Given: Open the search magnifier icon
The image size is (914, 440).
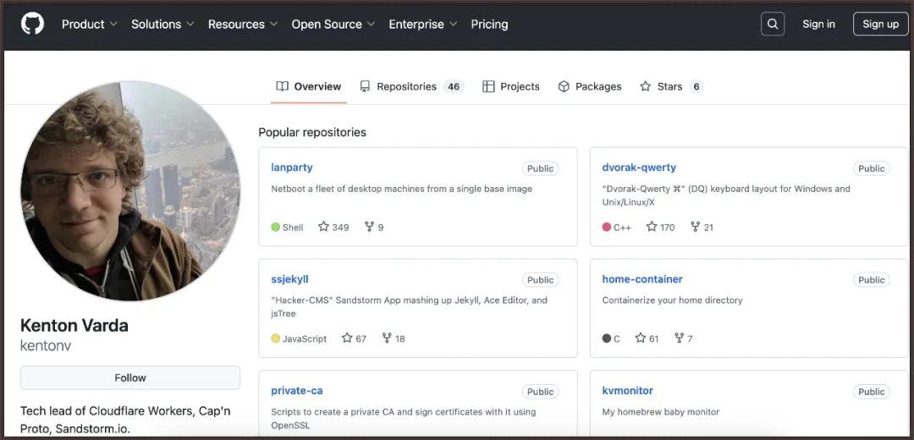Looking at the screenshot, I should (772, 24).
